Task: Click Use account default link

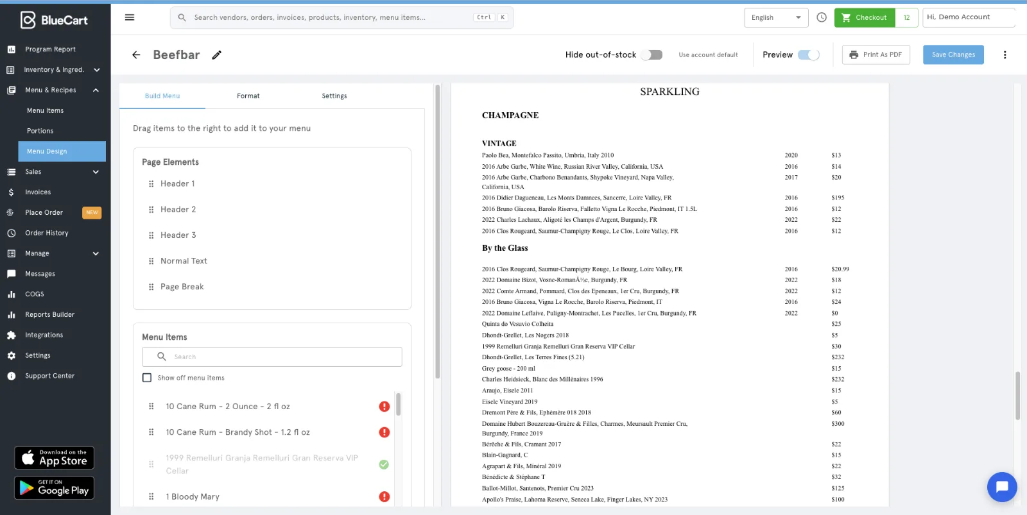Action: (708, 55)
